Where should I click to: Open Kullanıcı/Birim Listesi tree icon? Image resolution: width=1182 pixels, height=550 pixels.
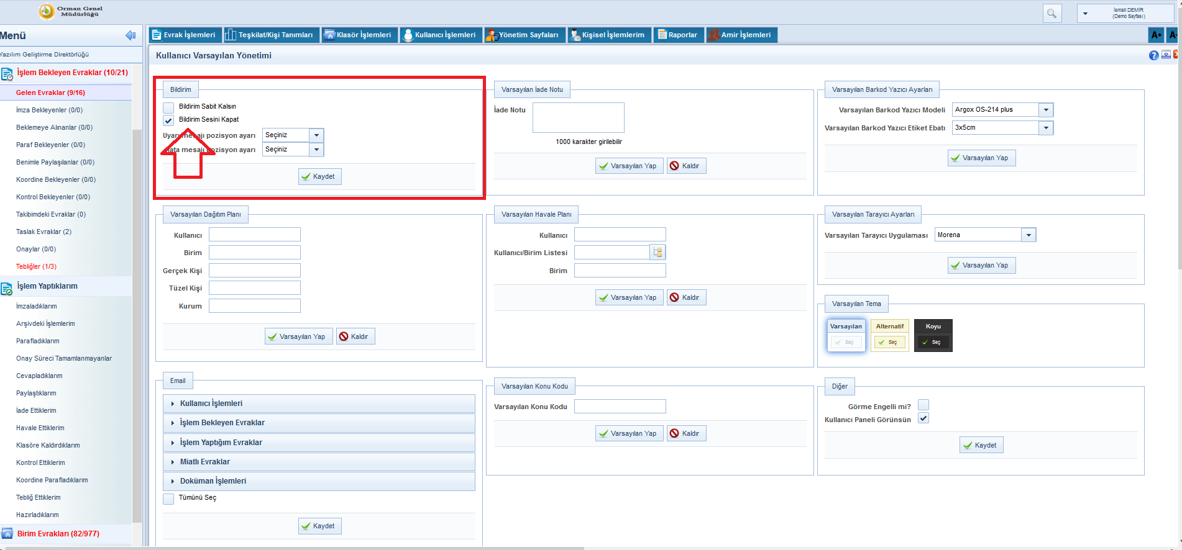point(657,252)
